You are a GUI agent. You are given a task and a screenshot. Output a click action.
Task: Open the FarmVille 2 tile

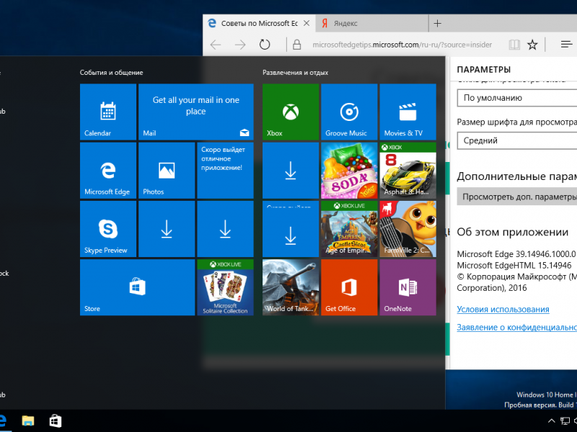[x=408, y=229]
